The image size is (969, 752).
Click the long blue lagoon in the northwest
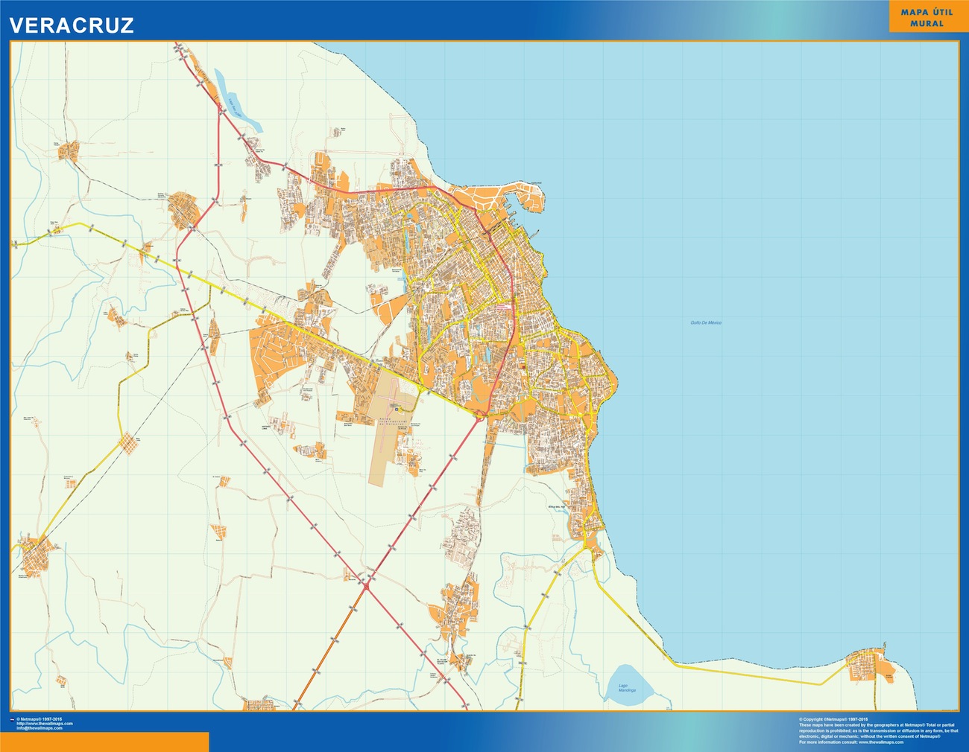tap(237, 102)
